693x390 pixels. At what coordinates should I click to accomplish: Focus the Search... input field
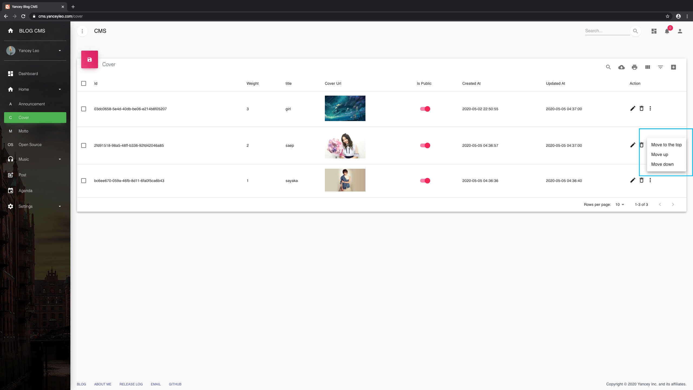pos(607,31)
